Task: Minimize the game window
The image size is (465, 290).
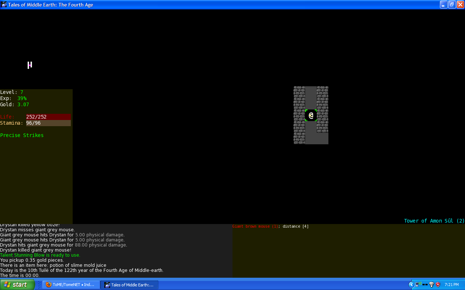Action: coord(444,5)
